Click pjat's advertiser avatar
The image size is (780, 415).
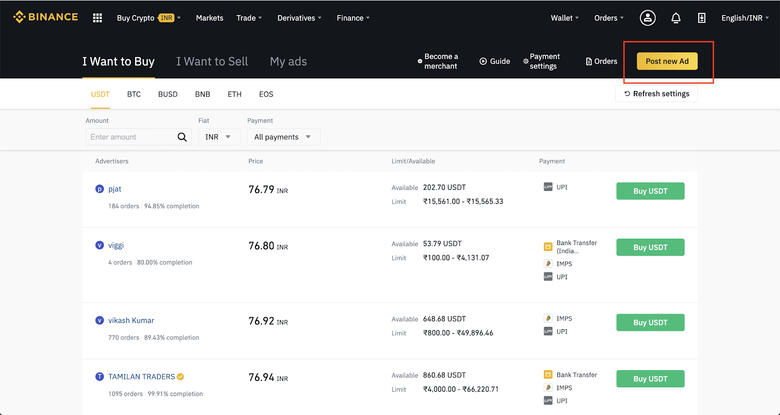tap(99, 189)
